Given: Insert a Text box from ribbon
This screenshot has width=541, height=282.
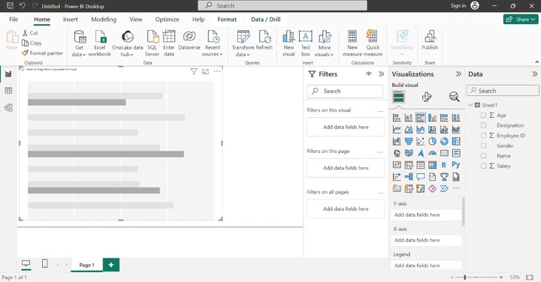Looking at the screenshot, I should 306,43.
